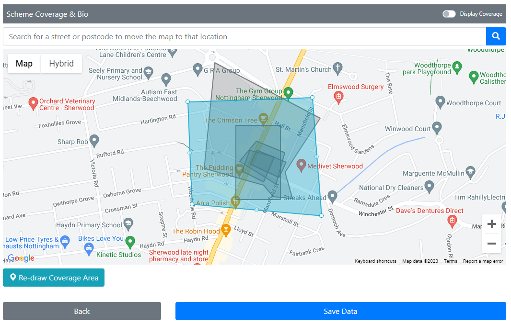Viewport: 511px width, 323px height.
Task: Click coverage polygon bottom-left vertex near Ania Polish
Action: point(192,204)
